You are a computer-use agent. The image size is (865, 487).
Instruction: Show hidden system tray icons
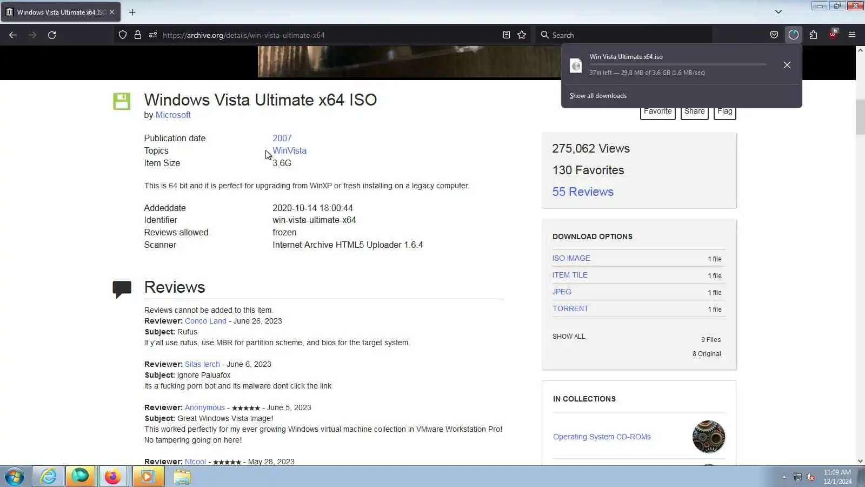[784, 477]
